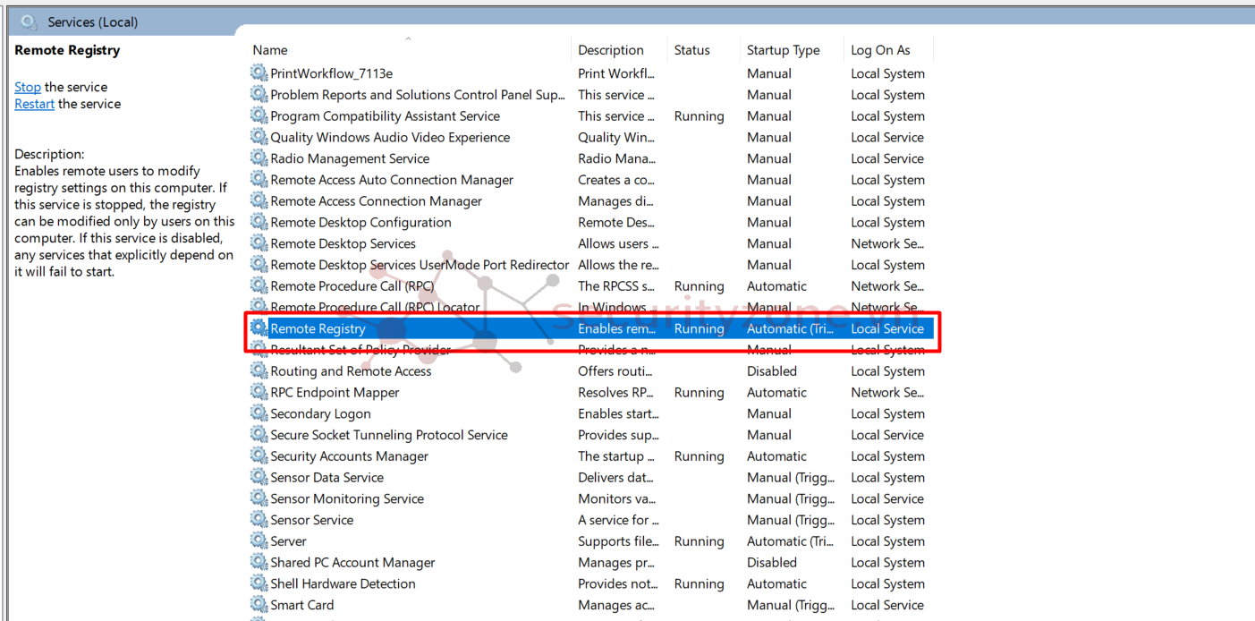Click the gear icon for the selected Remote Registry service
The image size is (1255, 621).
click(259, 328)
